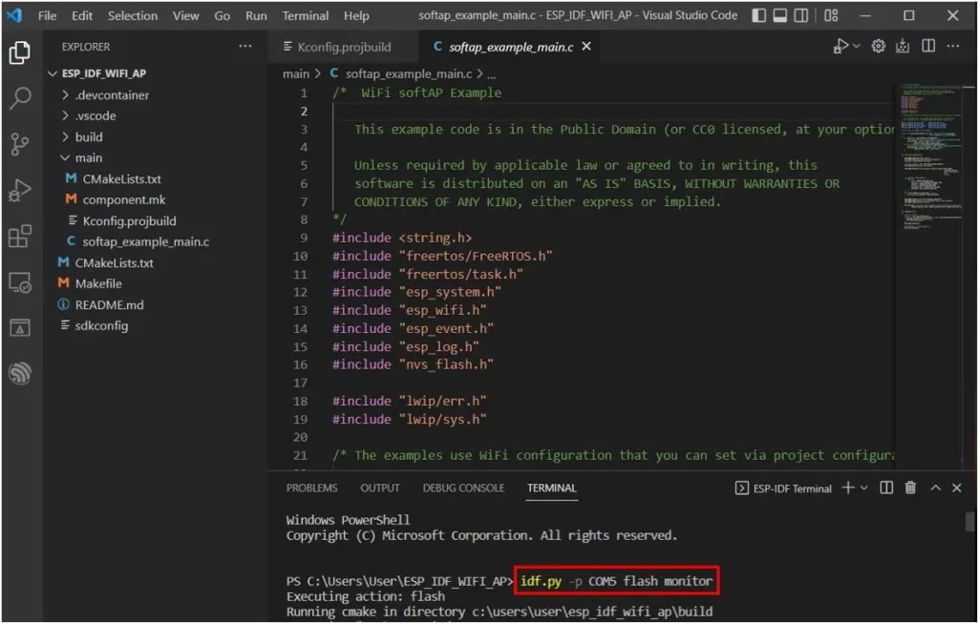Viewport: 978px width, 623px height.
Task: Close the softap_example_main.c tab
Action: point(586,46)
